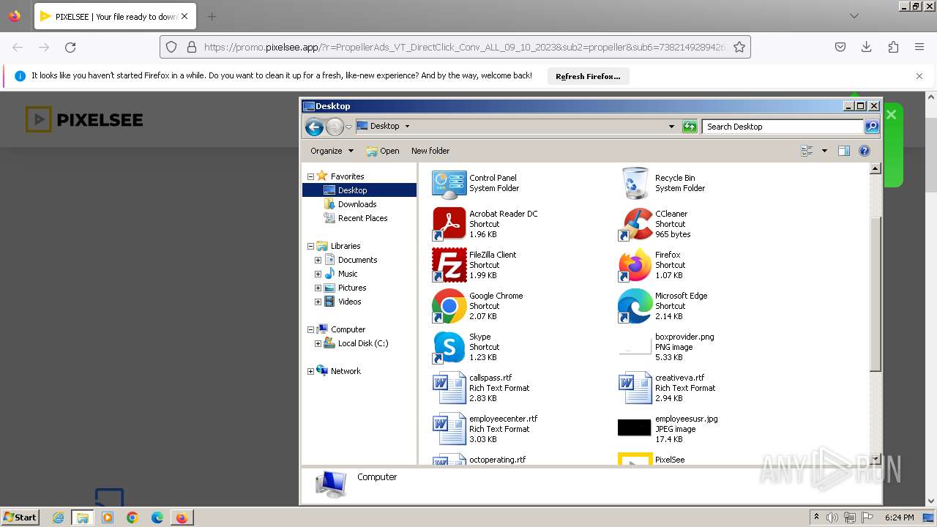Screen dimensions: 937x527
Task: Click the Explorer Back arrow button
Action: [314, 127]
